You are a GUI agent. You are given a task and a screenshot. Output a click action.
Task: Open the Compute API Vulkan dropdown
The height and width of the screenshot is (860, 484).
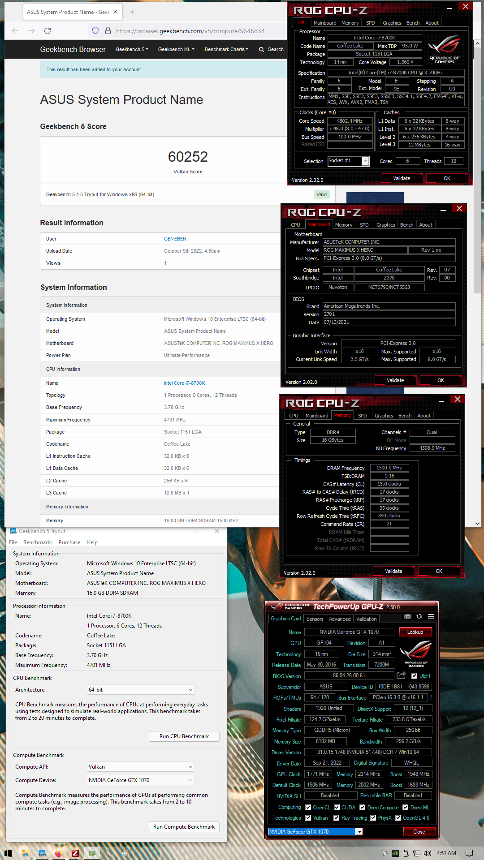tap(140, 767)
